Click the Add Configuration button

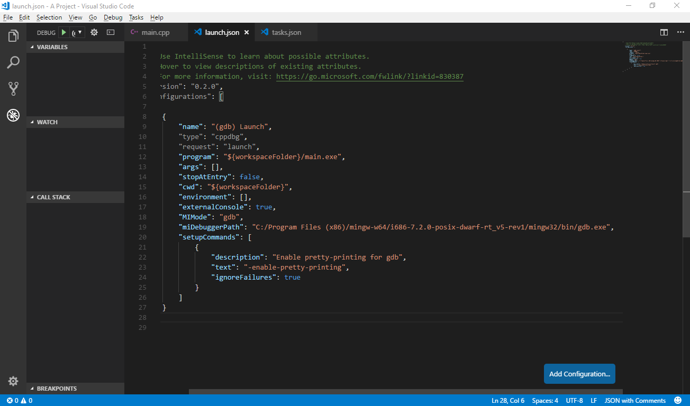(579, 374)
